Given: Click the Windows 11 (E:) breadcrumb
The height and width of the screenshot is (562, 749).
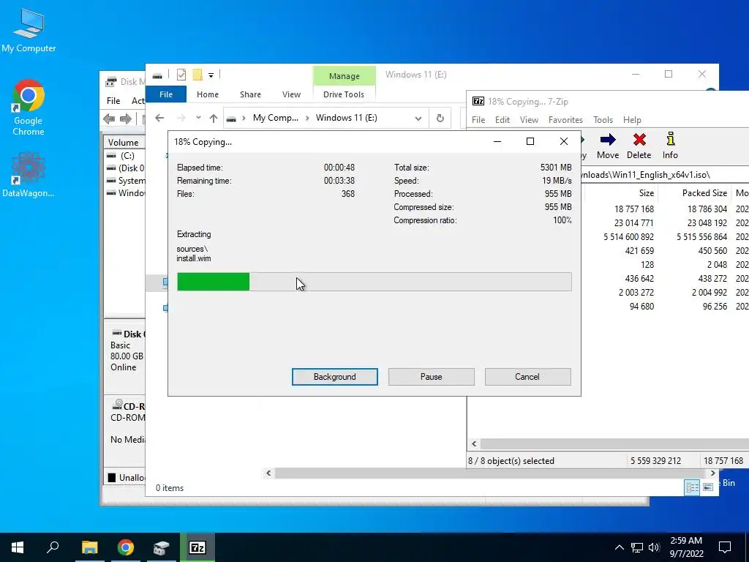Looking at the screenshot, I should (x=346, y=118).
